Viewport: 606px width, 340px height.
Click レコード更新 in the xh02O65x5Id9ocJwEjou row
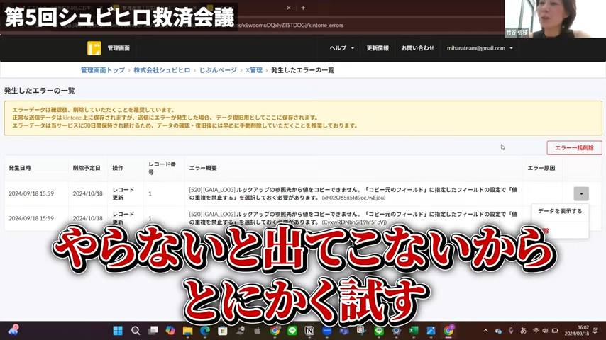click(x=123, y=194)
